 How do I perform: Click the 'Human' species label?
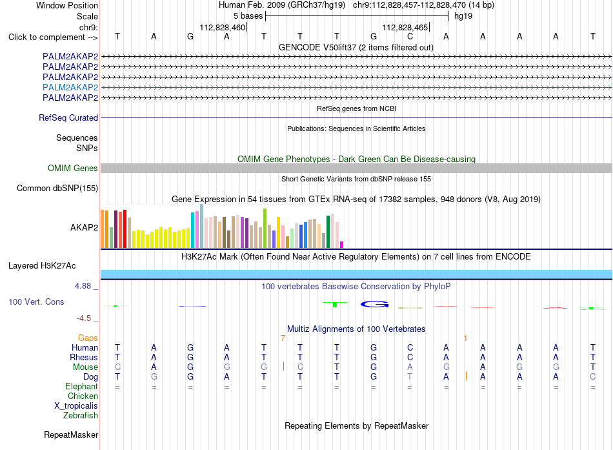coord(85,347)
